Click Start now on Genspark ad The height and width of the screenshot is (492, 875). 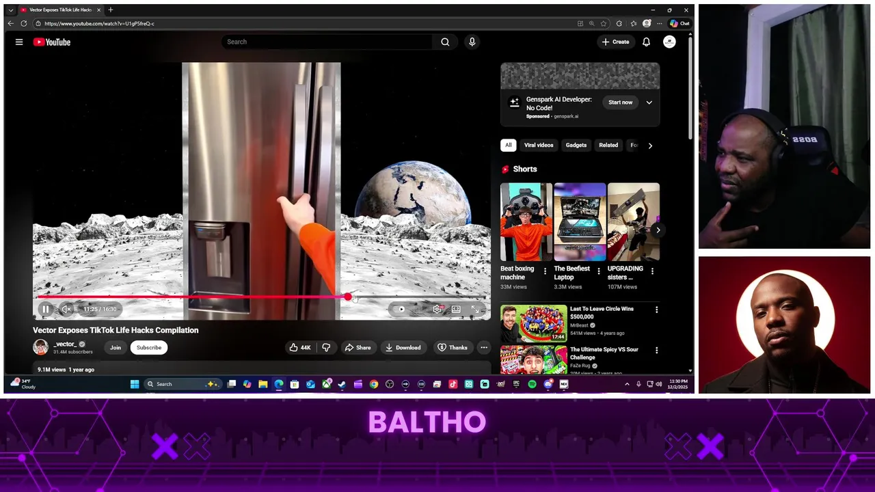point(621,102)
